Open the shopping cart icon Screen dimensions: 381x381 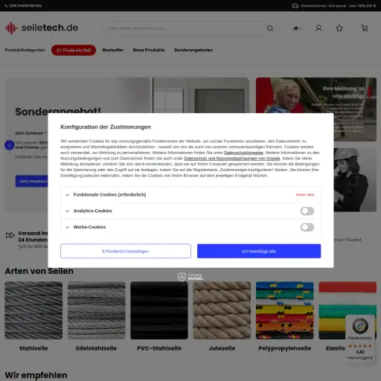(365, 28)
